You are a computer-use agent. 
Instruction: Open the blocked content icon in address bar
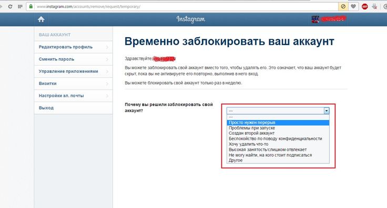pos(343,7)
